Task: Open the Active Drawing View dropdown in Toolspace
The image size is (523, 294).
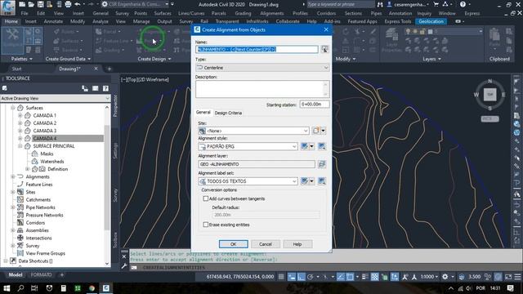Action: click(x=55, y=98)
